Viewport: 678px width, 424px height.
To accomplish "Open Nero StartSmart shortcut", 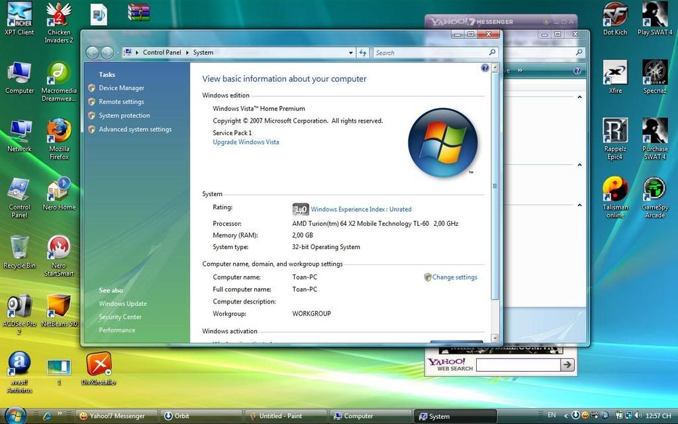I will (59, 256).
